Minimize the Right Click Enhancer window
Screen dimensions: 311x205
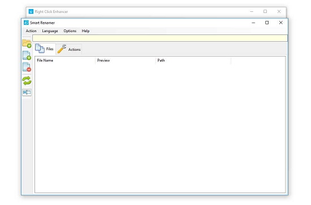(252, 11)
